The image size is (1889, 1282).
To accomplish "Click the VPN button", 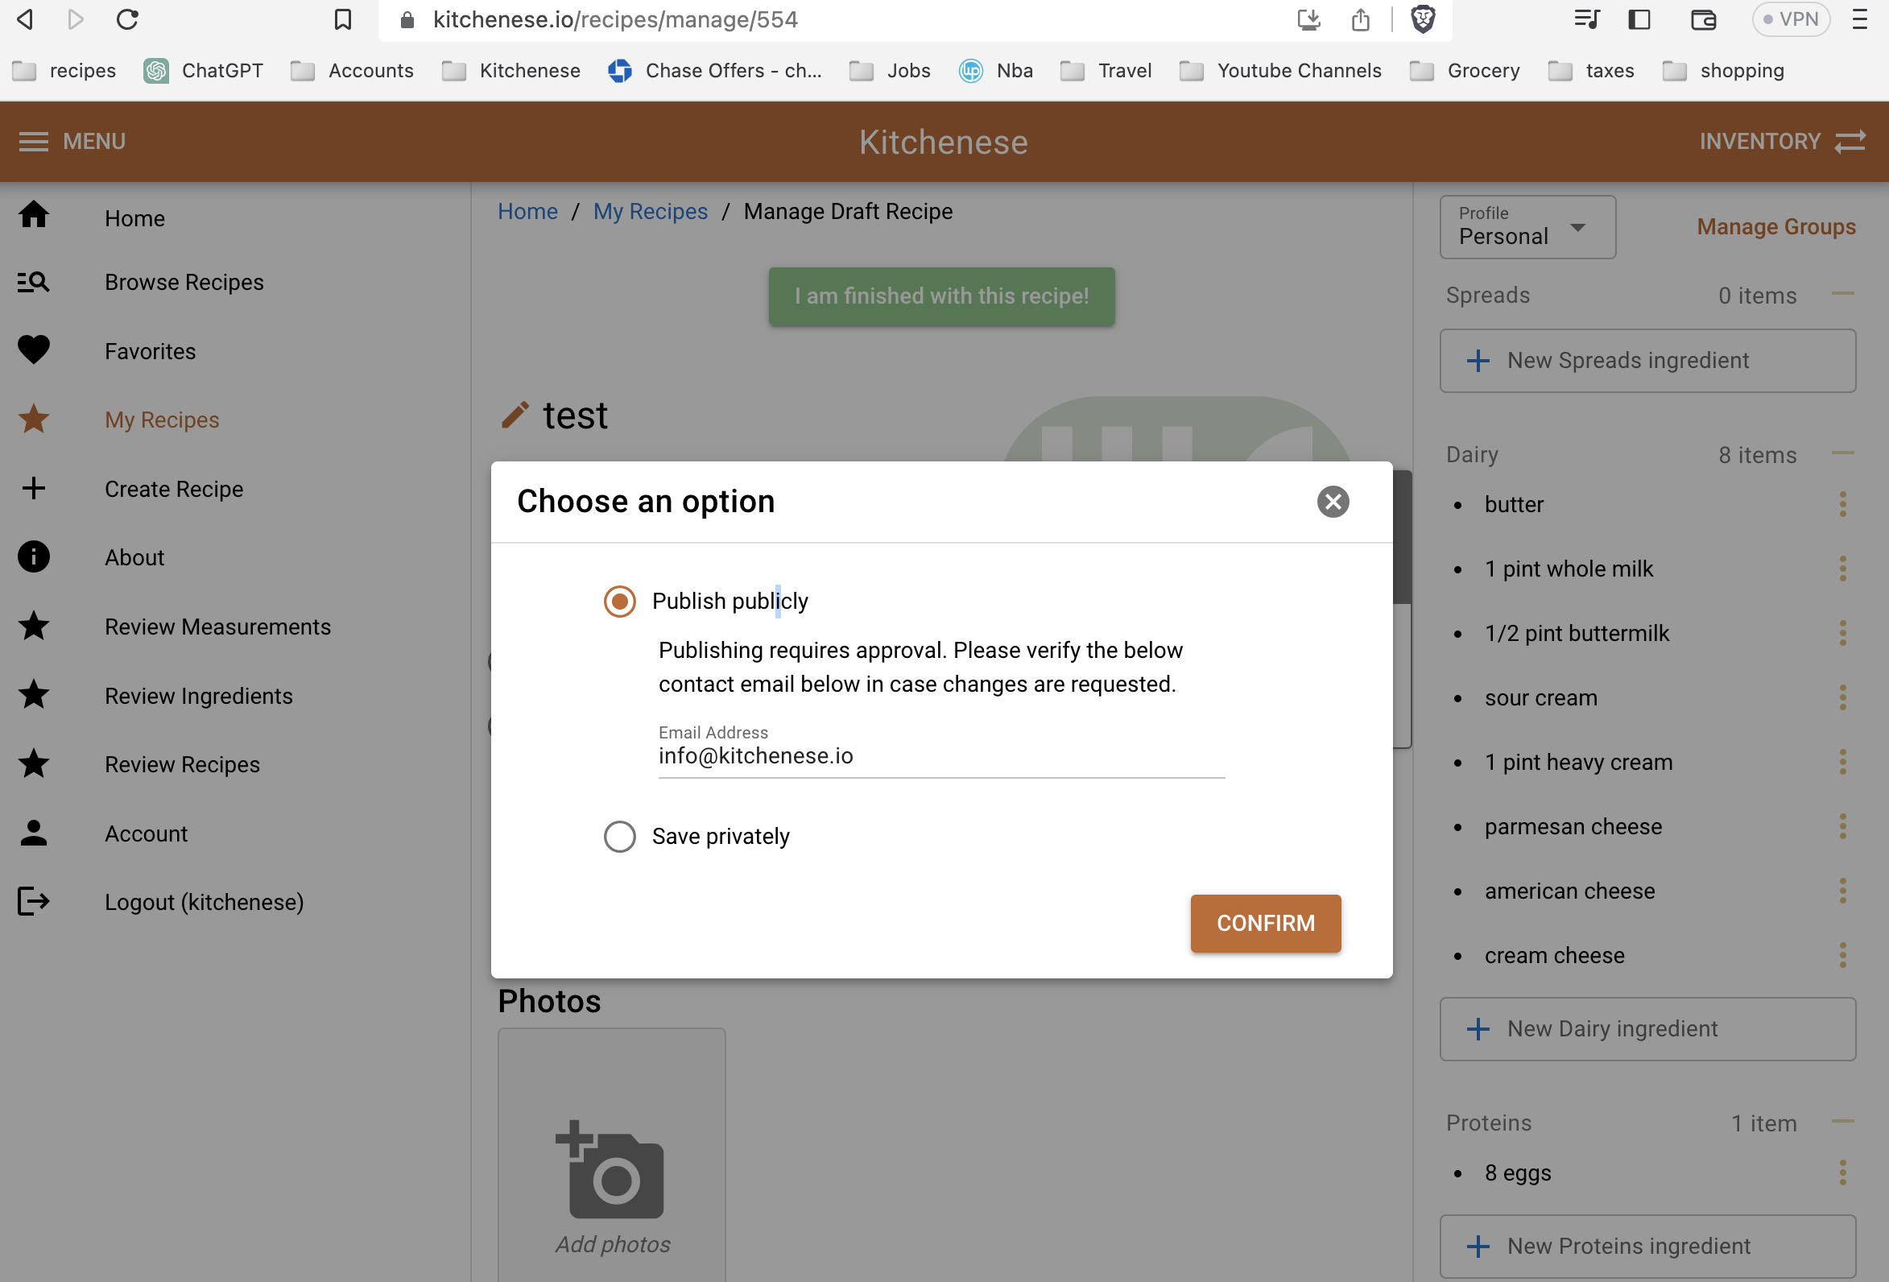I will (x=1791, y=19).
